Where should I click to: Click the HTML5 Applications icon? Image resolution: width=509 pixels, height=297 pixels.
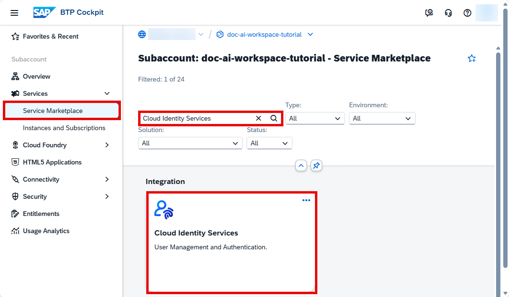point(15,162)
